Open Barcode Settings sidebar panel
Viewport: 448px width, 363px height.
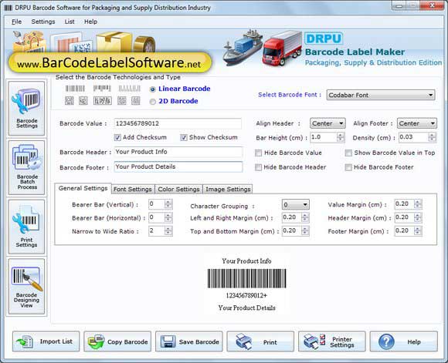tap(26, 108)
